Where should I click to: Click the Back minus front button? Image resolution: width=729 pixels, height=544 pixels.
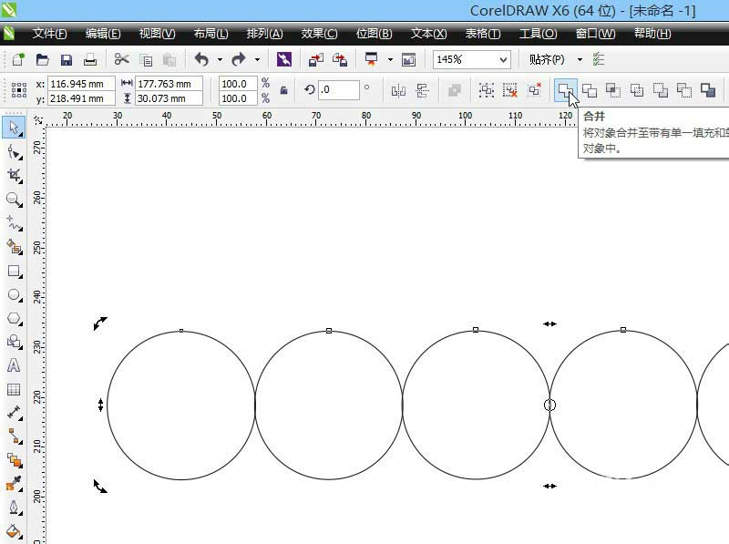(684, 90)
